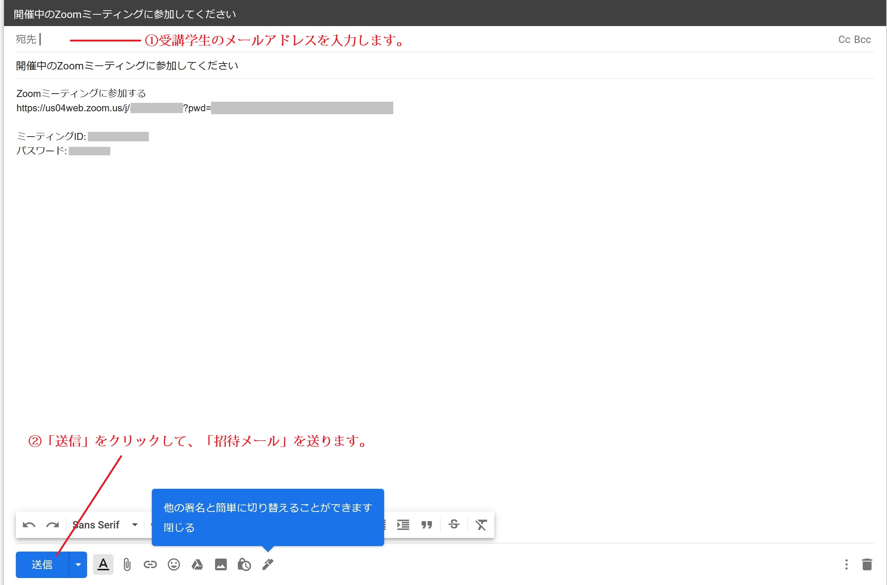Click tooltip text 他の署名と簡単に切り替えることができます
Viewport: 887px width, 585px height.
click(268, 508)
